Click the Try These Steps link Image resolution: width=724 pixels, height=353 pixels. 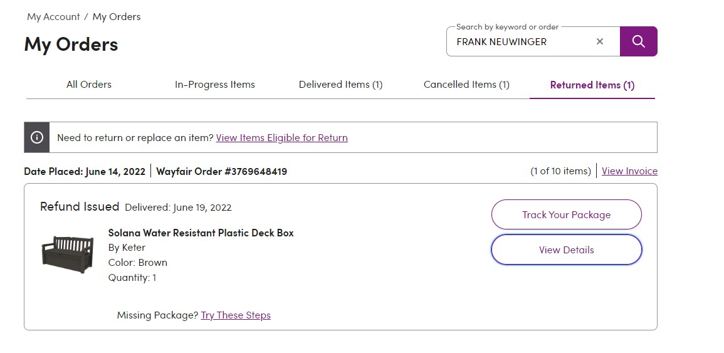coord(236,315)
